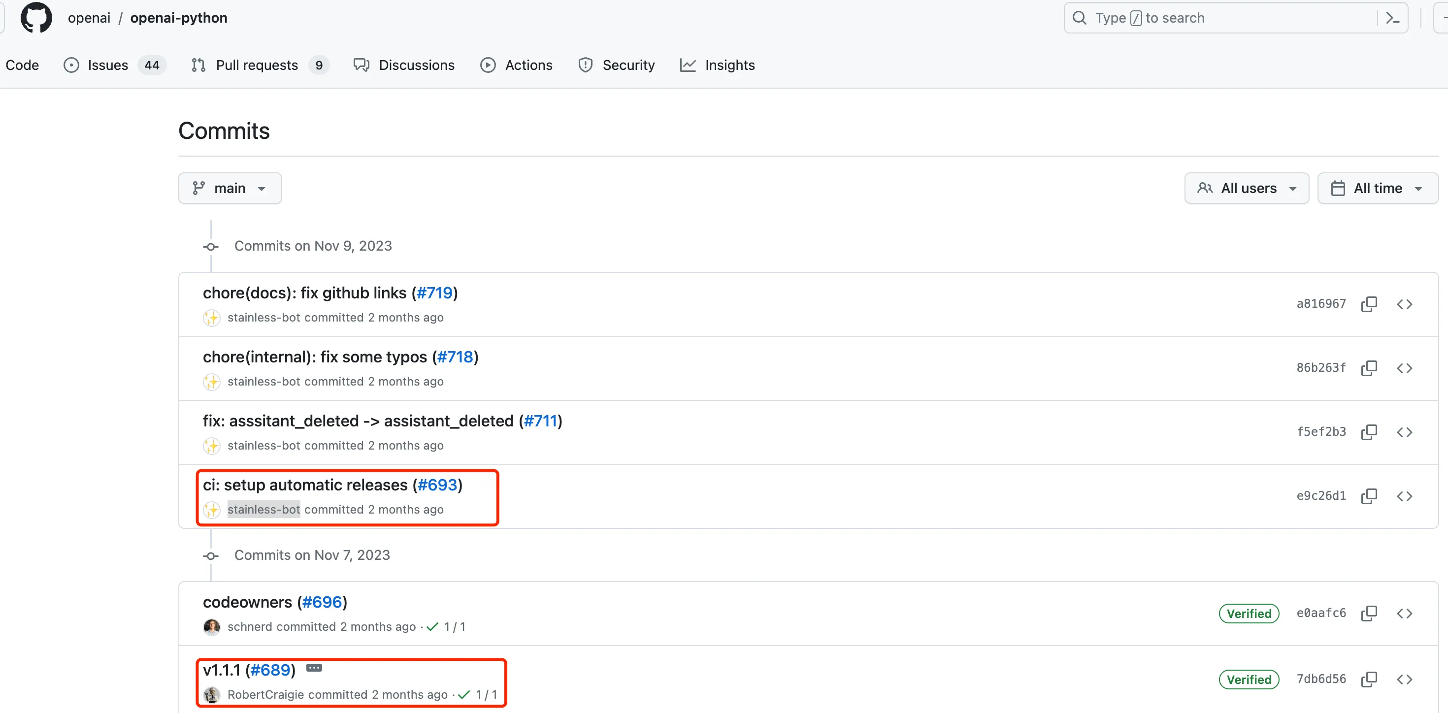The width and height of the screenshot is (1448, 713).
Task: Browse repository at commit f5ef2b3
Action: 1404,432
